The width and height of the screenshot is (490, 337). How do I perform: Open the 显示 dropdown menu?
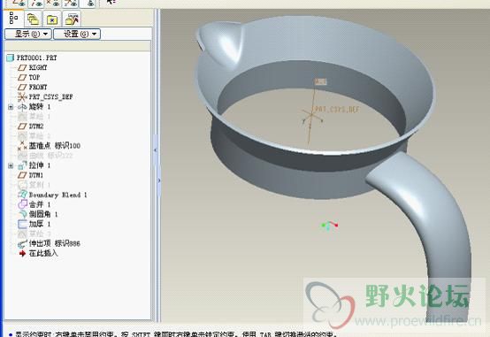click(28, 34)
